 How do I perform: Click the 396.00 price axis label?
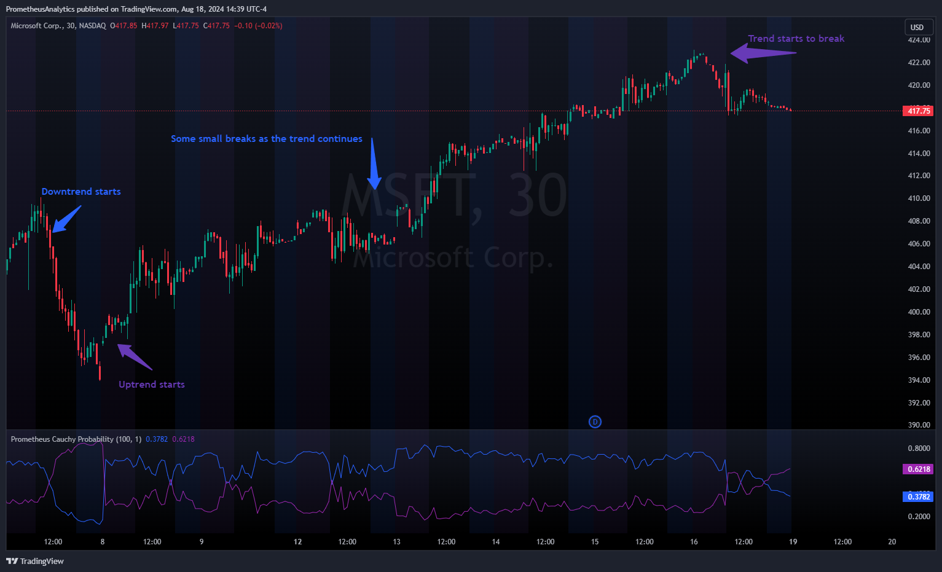[919, 358]
